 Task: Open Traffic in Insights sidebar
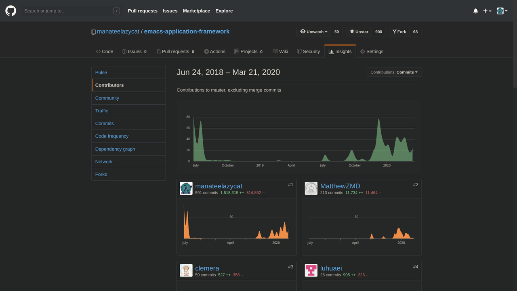click(x=129, y=111)
